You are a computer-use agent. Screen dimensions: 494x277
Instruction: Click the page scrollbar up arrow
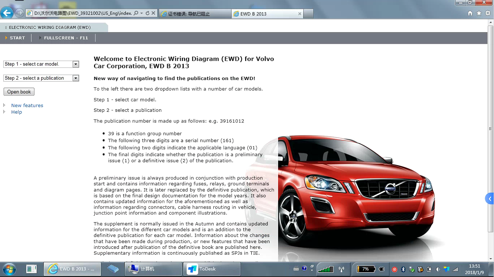[x=491, y=22]
